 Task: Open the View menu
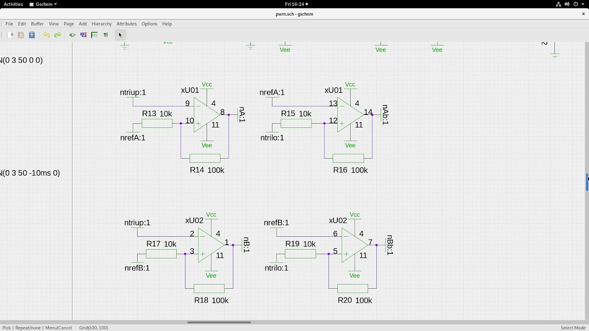point(54,24)
